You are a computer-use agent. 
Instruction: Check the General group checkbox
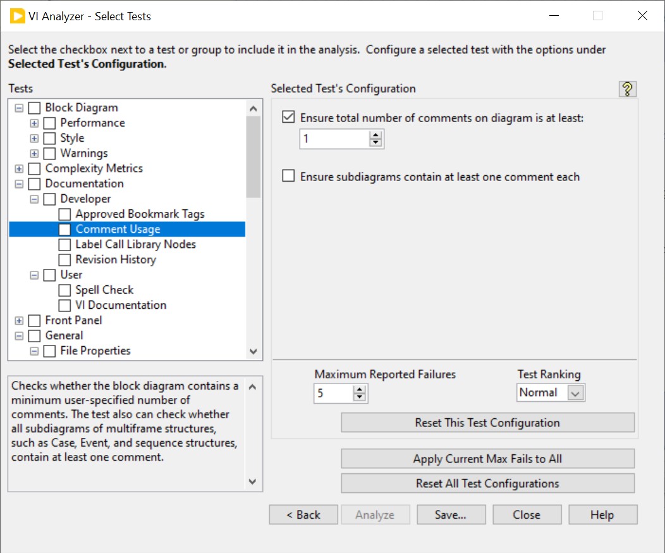tap(34, 336)
